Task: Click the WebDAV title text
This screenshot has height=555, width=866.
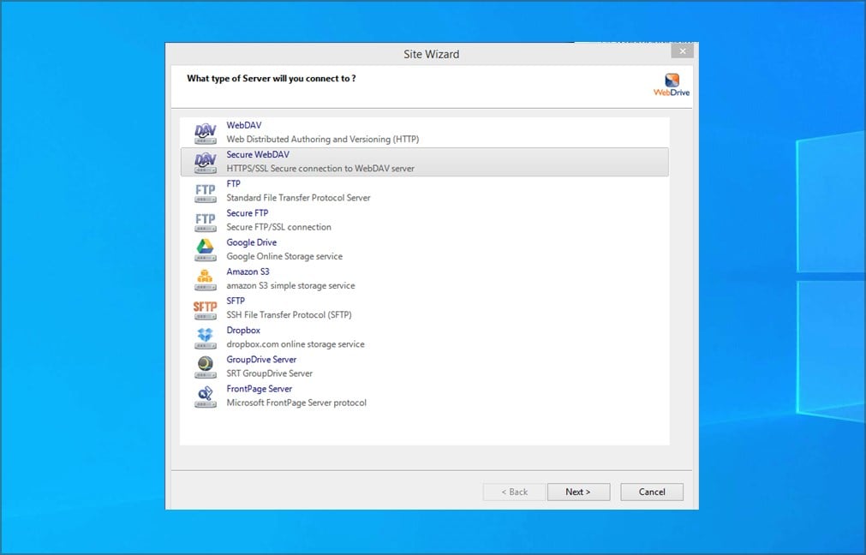Action: click(x=243, y=125)
